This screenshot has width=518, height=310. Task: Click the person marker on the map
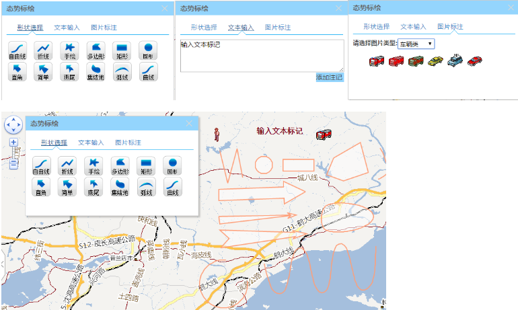tap(217, 134)
